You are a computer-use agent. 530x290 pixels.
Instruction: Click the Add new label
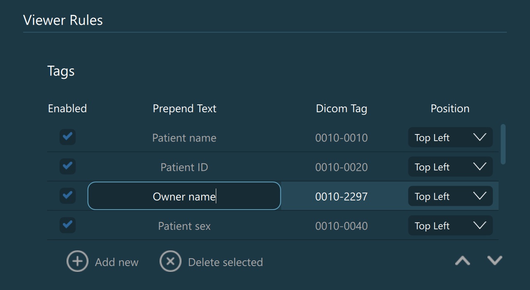pyautogui.click(x=117, y=262)
